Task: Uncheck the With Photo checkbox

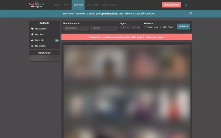Action: pyautogui.click(x=161, y=27)
